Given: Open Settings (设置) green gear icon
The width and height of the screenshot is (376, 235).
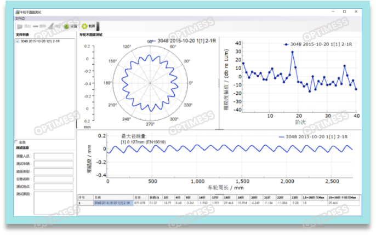Looking at the screenshot, I should point(67,26).
